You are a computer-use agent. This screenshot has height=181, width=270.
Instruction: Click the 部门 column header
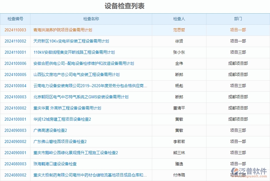click(x=238, y=19)
